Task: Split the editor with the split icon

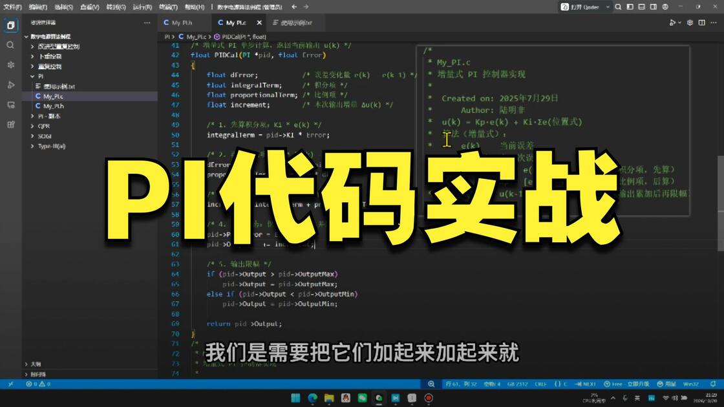Action: click(702, 23)
